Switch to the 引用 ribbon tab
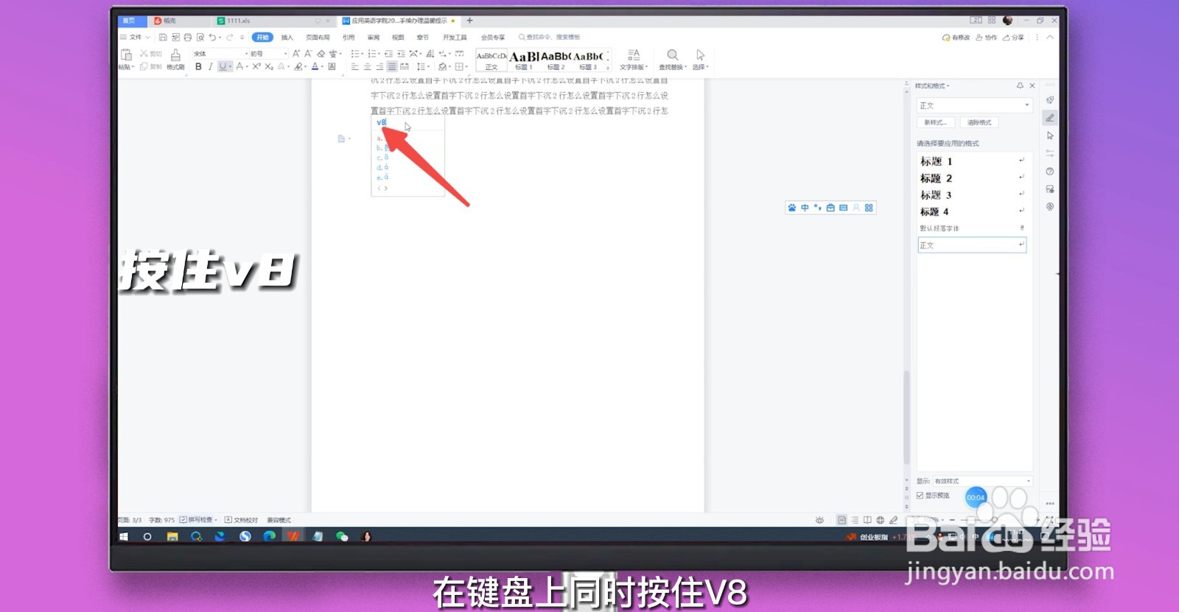Viewport: 1179px width, 612px height. pos(349,37)
